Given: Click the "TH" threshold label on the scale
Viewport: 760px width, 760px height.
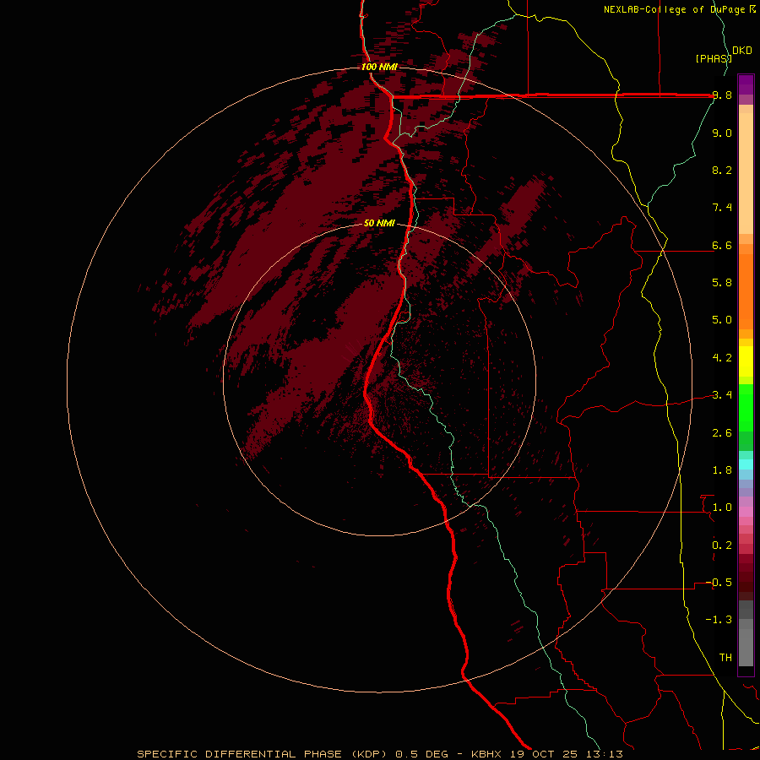Looking at the screenshot, I should coord(725,658).
